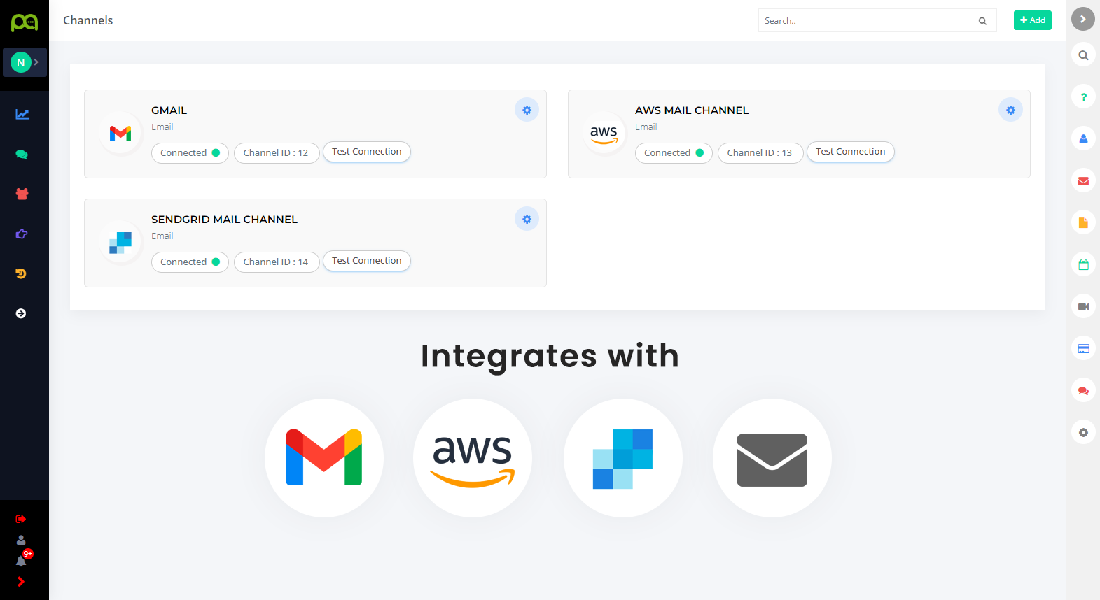Open the user profile icon in left sidebar
Image resolution: width=1100 pixels, height=600 pixels.
click(x=21, y=540)
